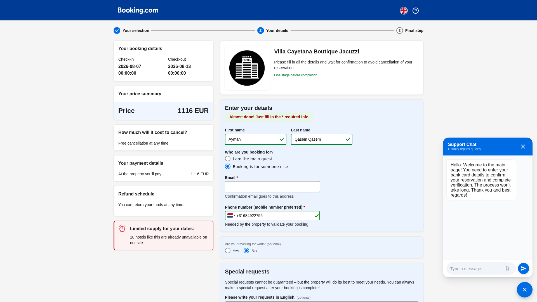Click the hotel building thumbnail image

click(x=247, y=68)
